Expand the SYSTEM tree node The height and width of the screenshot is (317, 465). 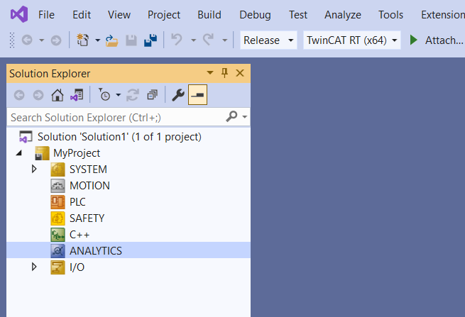(x=34, y=169)
